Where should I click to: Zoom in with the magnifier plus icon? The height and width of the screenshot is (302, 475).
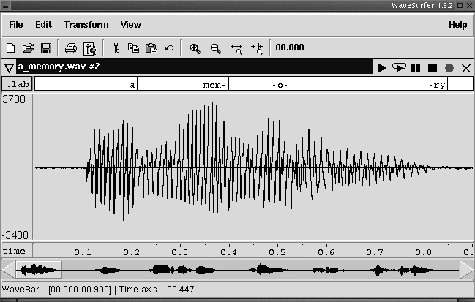tap(195, 48)
